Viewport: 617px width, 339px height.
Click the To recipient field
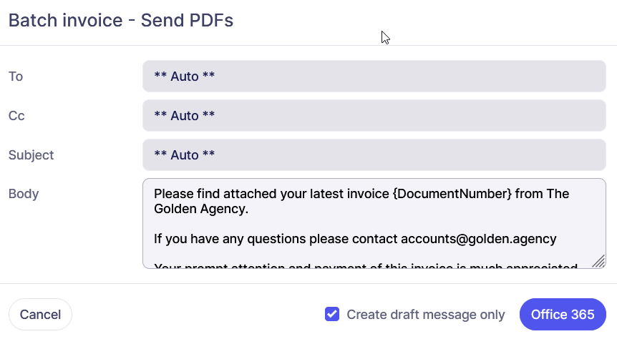tap(374, 76)
